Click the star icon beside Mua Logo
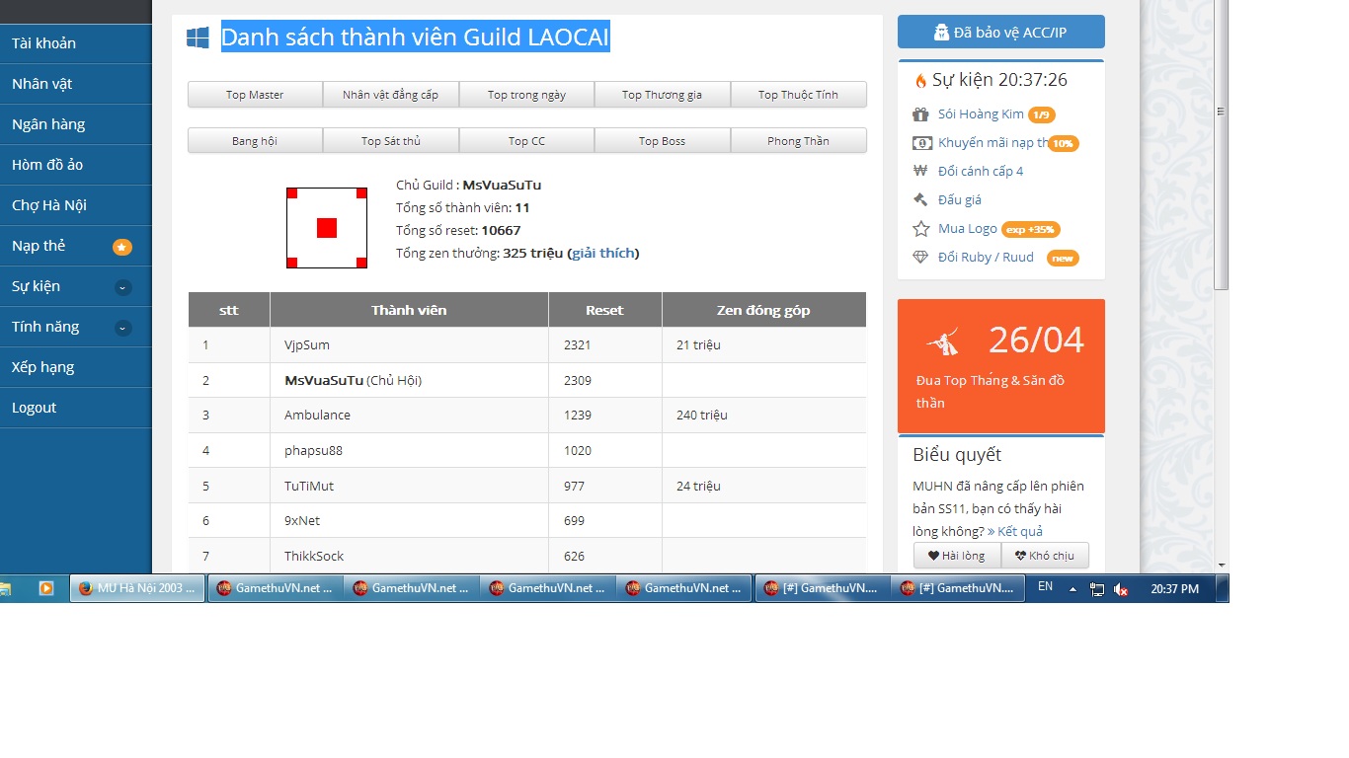1349x758 pixels. click(920, 229)
